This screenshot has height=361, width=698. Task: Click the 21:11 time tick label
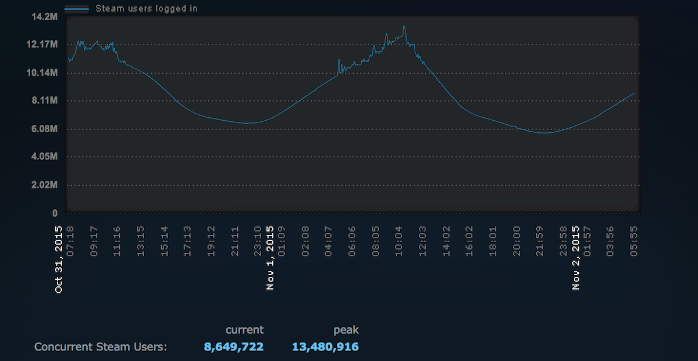234,241
